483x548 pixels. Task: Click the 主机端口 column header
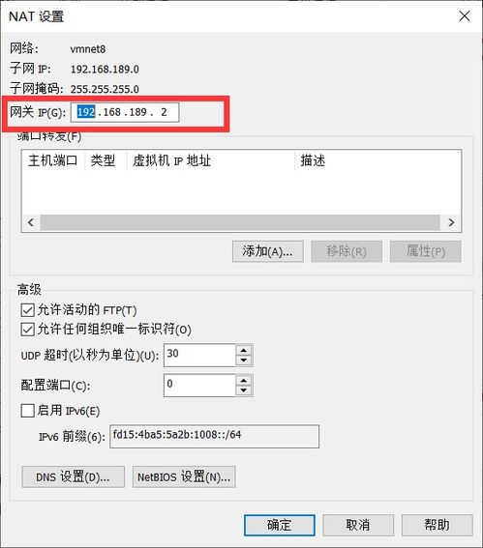tap(53, 160)
